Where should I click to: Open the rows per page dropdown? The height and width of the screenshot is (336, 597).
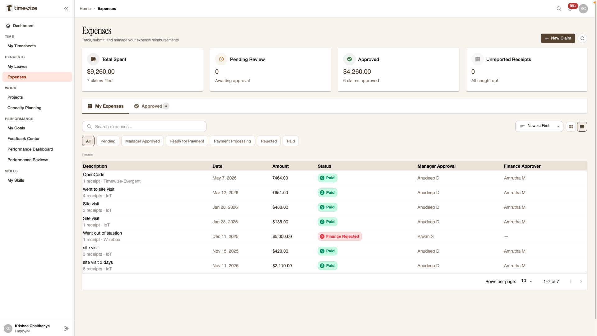527,281
